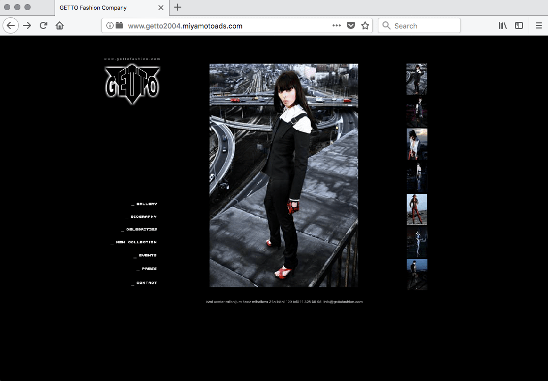This screenshot has height=381, width=548.
Task: Click the browser Back arrow button
Action: pyautogui.click(x=11, y=25)
